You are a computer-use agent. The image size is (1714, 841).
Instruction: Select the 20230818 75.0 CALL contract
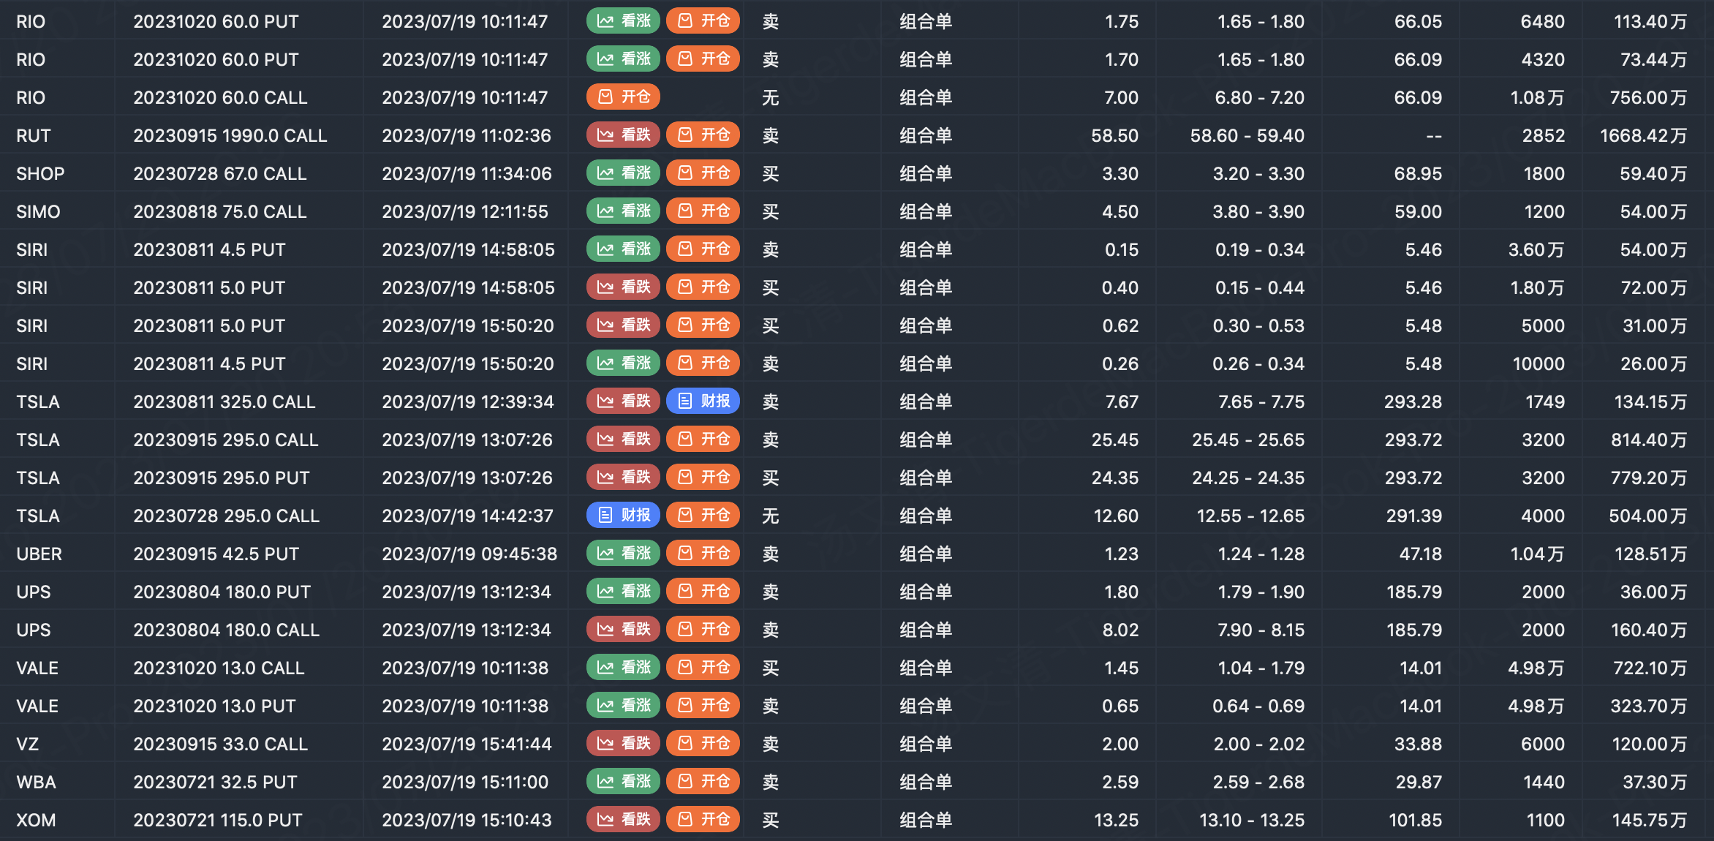click(x=219, y=211)
